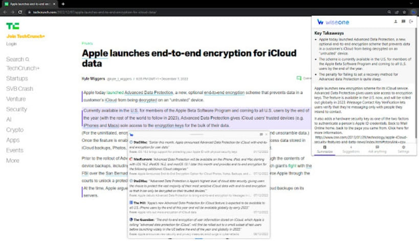The height and width of the screenshot is (241, 419).
Task: Open the Startups section in sidebar
Action: tap(17, 79)
